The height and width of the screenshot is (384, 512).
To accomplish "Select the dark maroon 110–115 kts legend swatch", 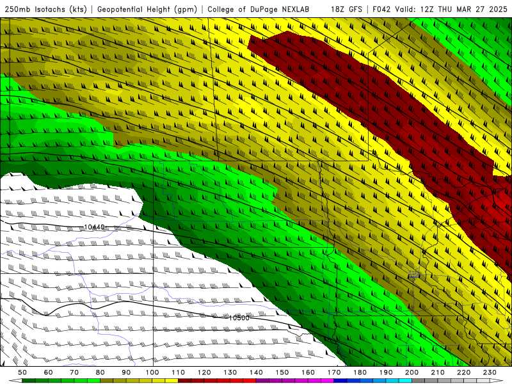I will pyautogui.click(x=184, y=380).
